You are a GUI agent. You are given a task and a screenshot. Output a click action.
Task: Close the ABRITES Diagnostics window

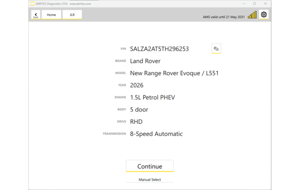[x=265, y=4]
